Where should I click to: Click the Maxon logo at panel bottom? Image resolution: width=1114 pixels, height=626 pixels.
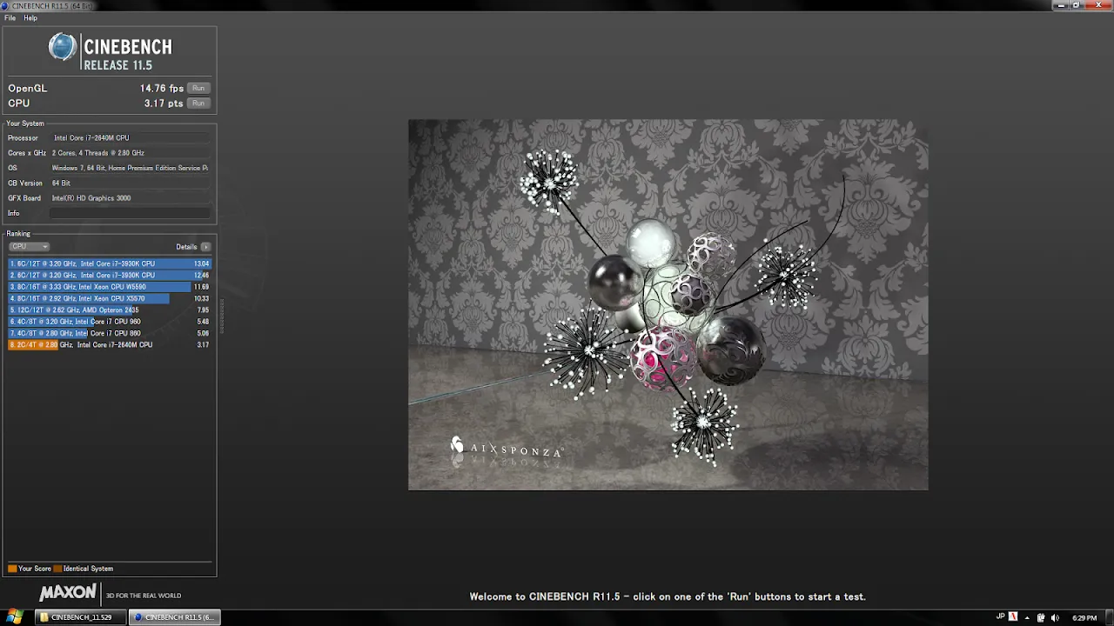click(x=68, y=593)
